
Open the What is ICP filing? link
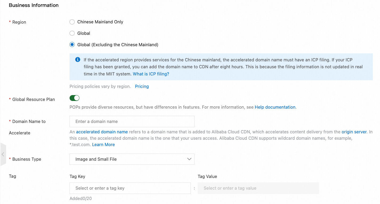pyautogui.click(x=151, y=74)
